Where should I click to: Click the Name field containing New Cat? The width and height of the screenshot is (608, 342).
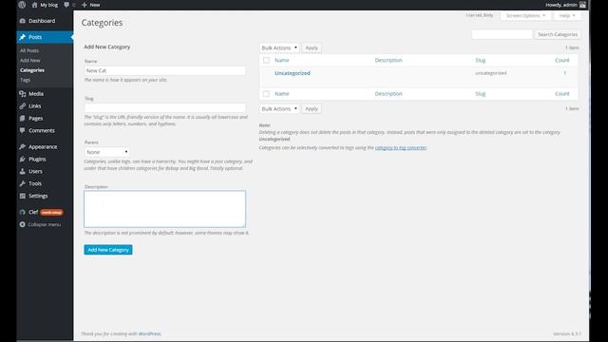point(164,70)
